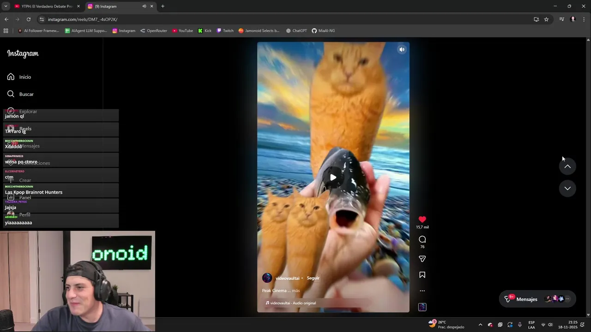This screenshot has height=332, width=591.
Task: Go to previous reel with up chevron
Action: (x=567, y=166)
